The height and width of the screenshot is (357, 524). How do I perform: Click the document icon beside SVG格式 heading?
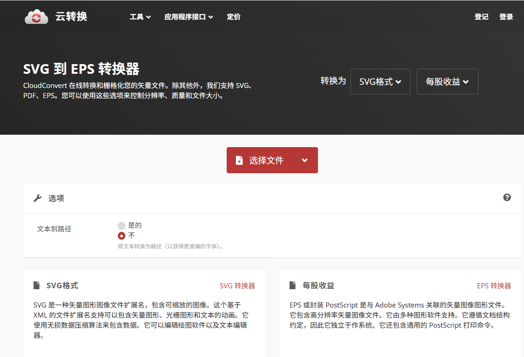coord(36,286)
